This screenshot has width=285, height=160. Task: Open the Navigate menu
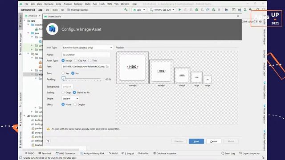coord(49,4)
